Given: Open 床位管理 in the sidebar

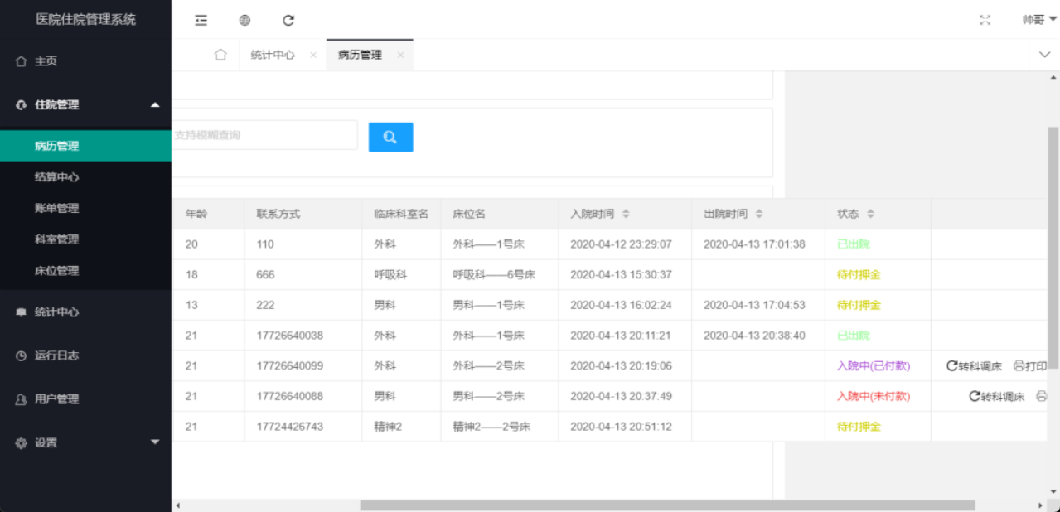Looking at the screenshot, I should coord(86,271).
